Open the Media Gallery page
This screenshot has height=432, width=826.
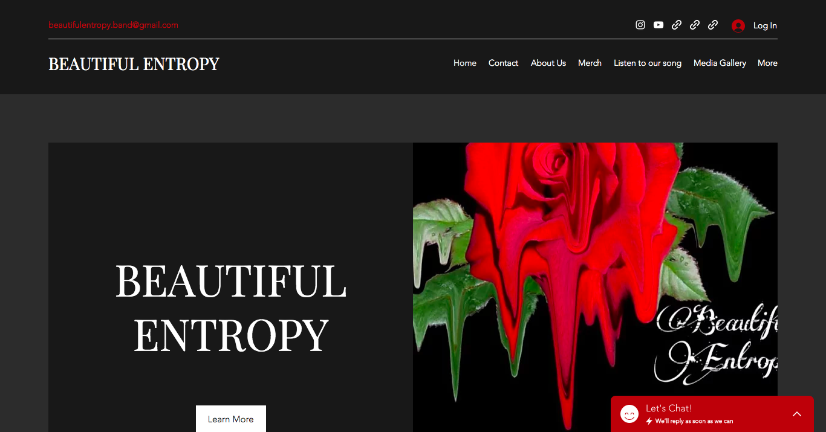pyautogui.click(x=720, y=63)
